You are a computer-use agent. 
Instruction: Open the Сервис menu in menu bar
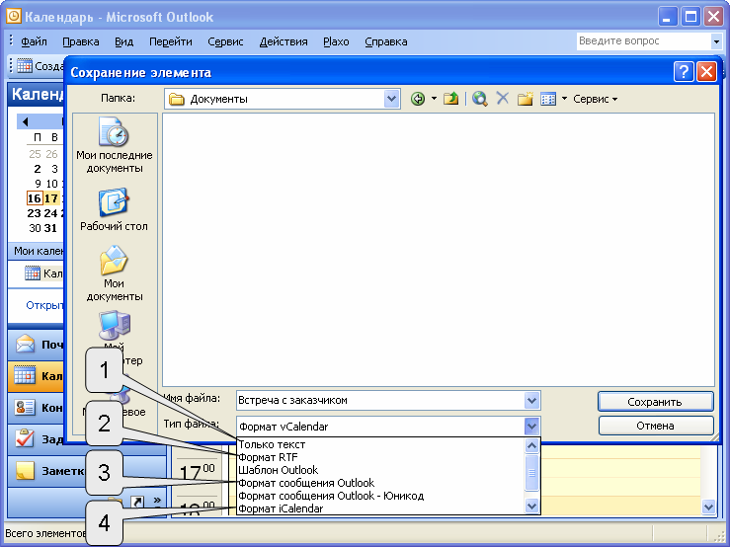coord(225,41)
